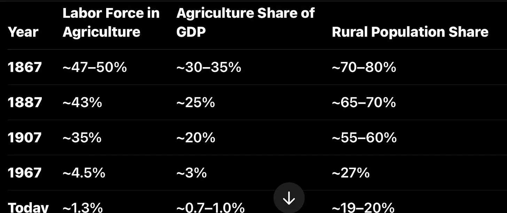Select the ~43% labor force cell
The image size is (507, 213).
coord(82,102)
